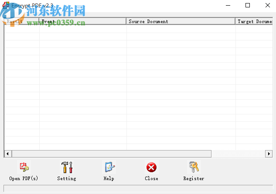
Task: Click the Open PDF(s) icon
Action: pos(24,167)
